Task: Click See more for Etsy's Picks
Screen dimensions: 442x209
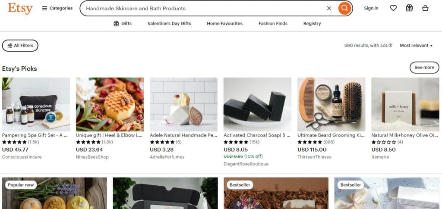Action: pos(424,68)
